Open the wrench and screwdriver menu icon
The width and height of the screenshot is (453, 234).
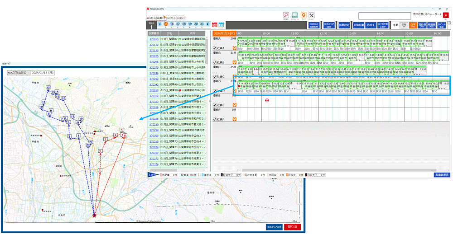point(312,15)
